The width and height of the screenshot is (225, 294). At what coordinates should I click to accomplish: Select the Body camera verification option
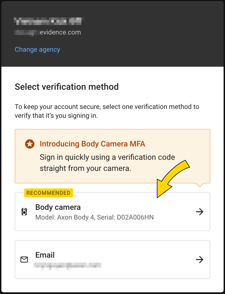click(x=112, y=212)
